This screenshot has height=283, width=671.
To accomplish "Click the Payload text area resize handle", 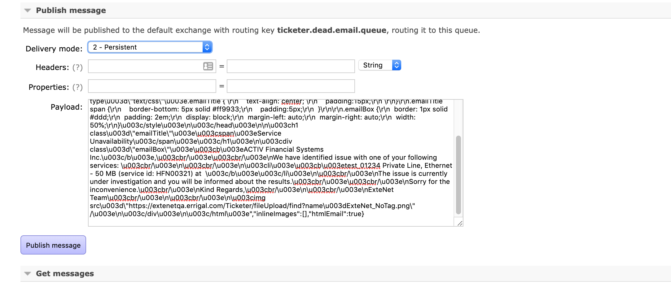I will click(460, 223).
